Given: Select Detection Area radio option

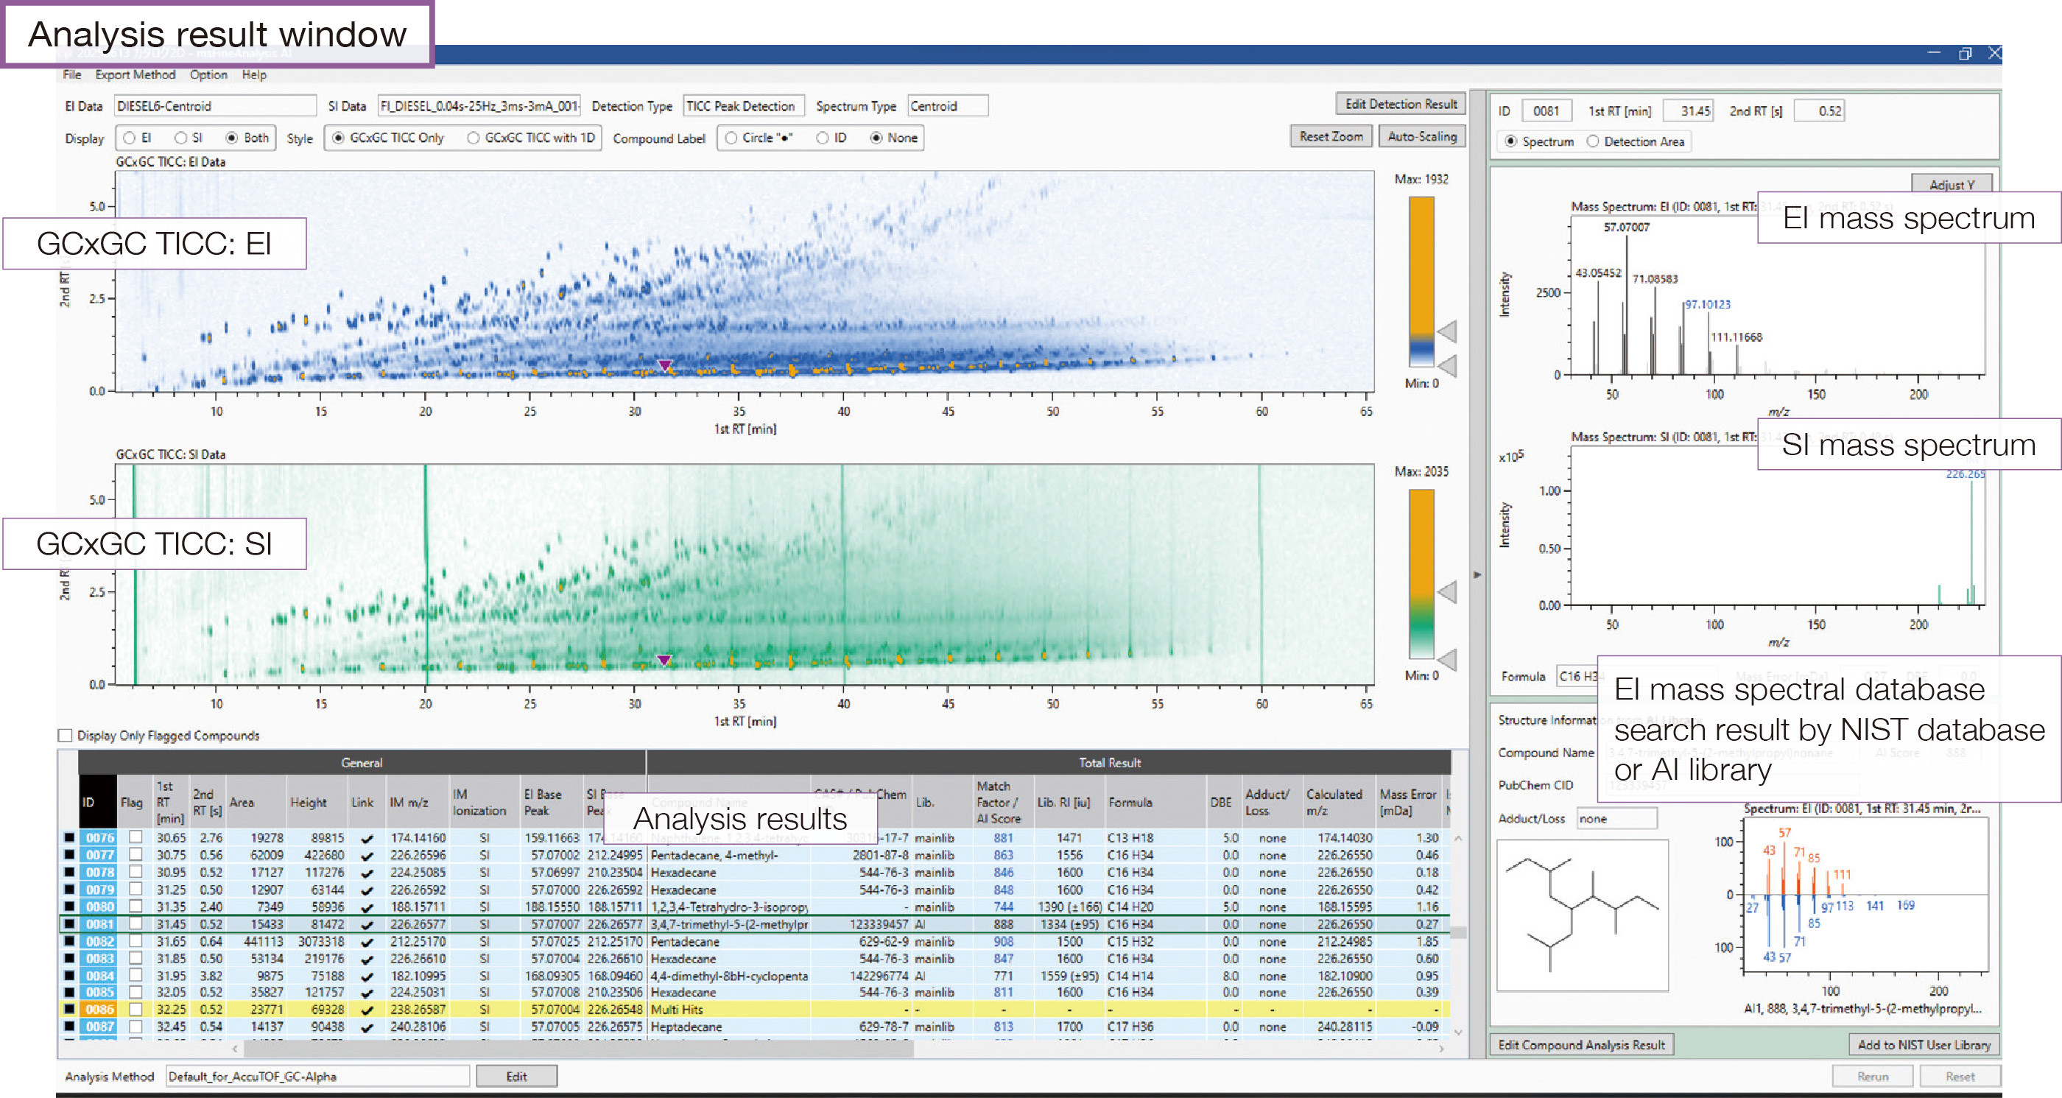Looking at the screenshot, I should (1593, 141).
